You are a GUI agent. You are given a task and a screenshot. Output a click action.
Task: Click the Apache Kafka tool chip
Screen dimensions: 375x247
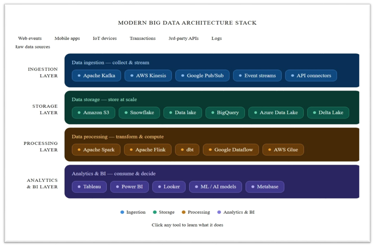coord(96,76)
